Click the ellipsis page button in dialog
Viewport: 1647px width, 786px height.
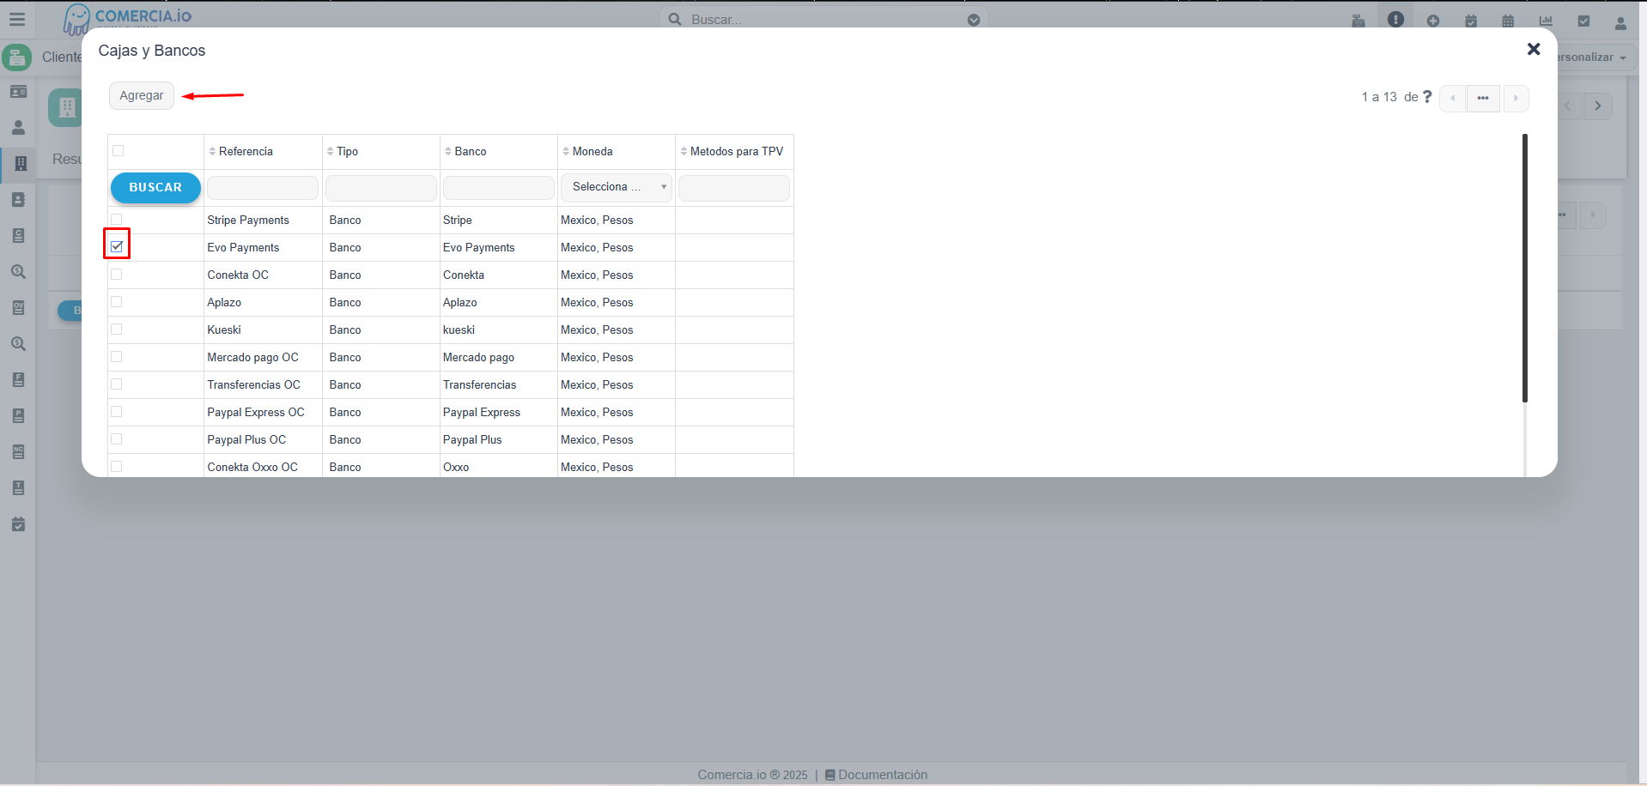[1483, 98]
